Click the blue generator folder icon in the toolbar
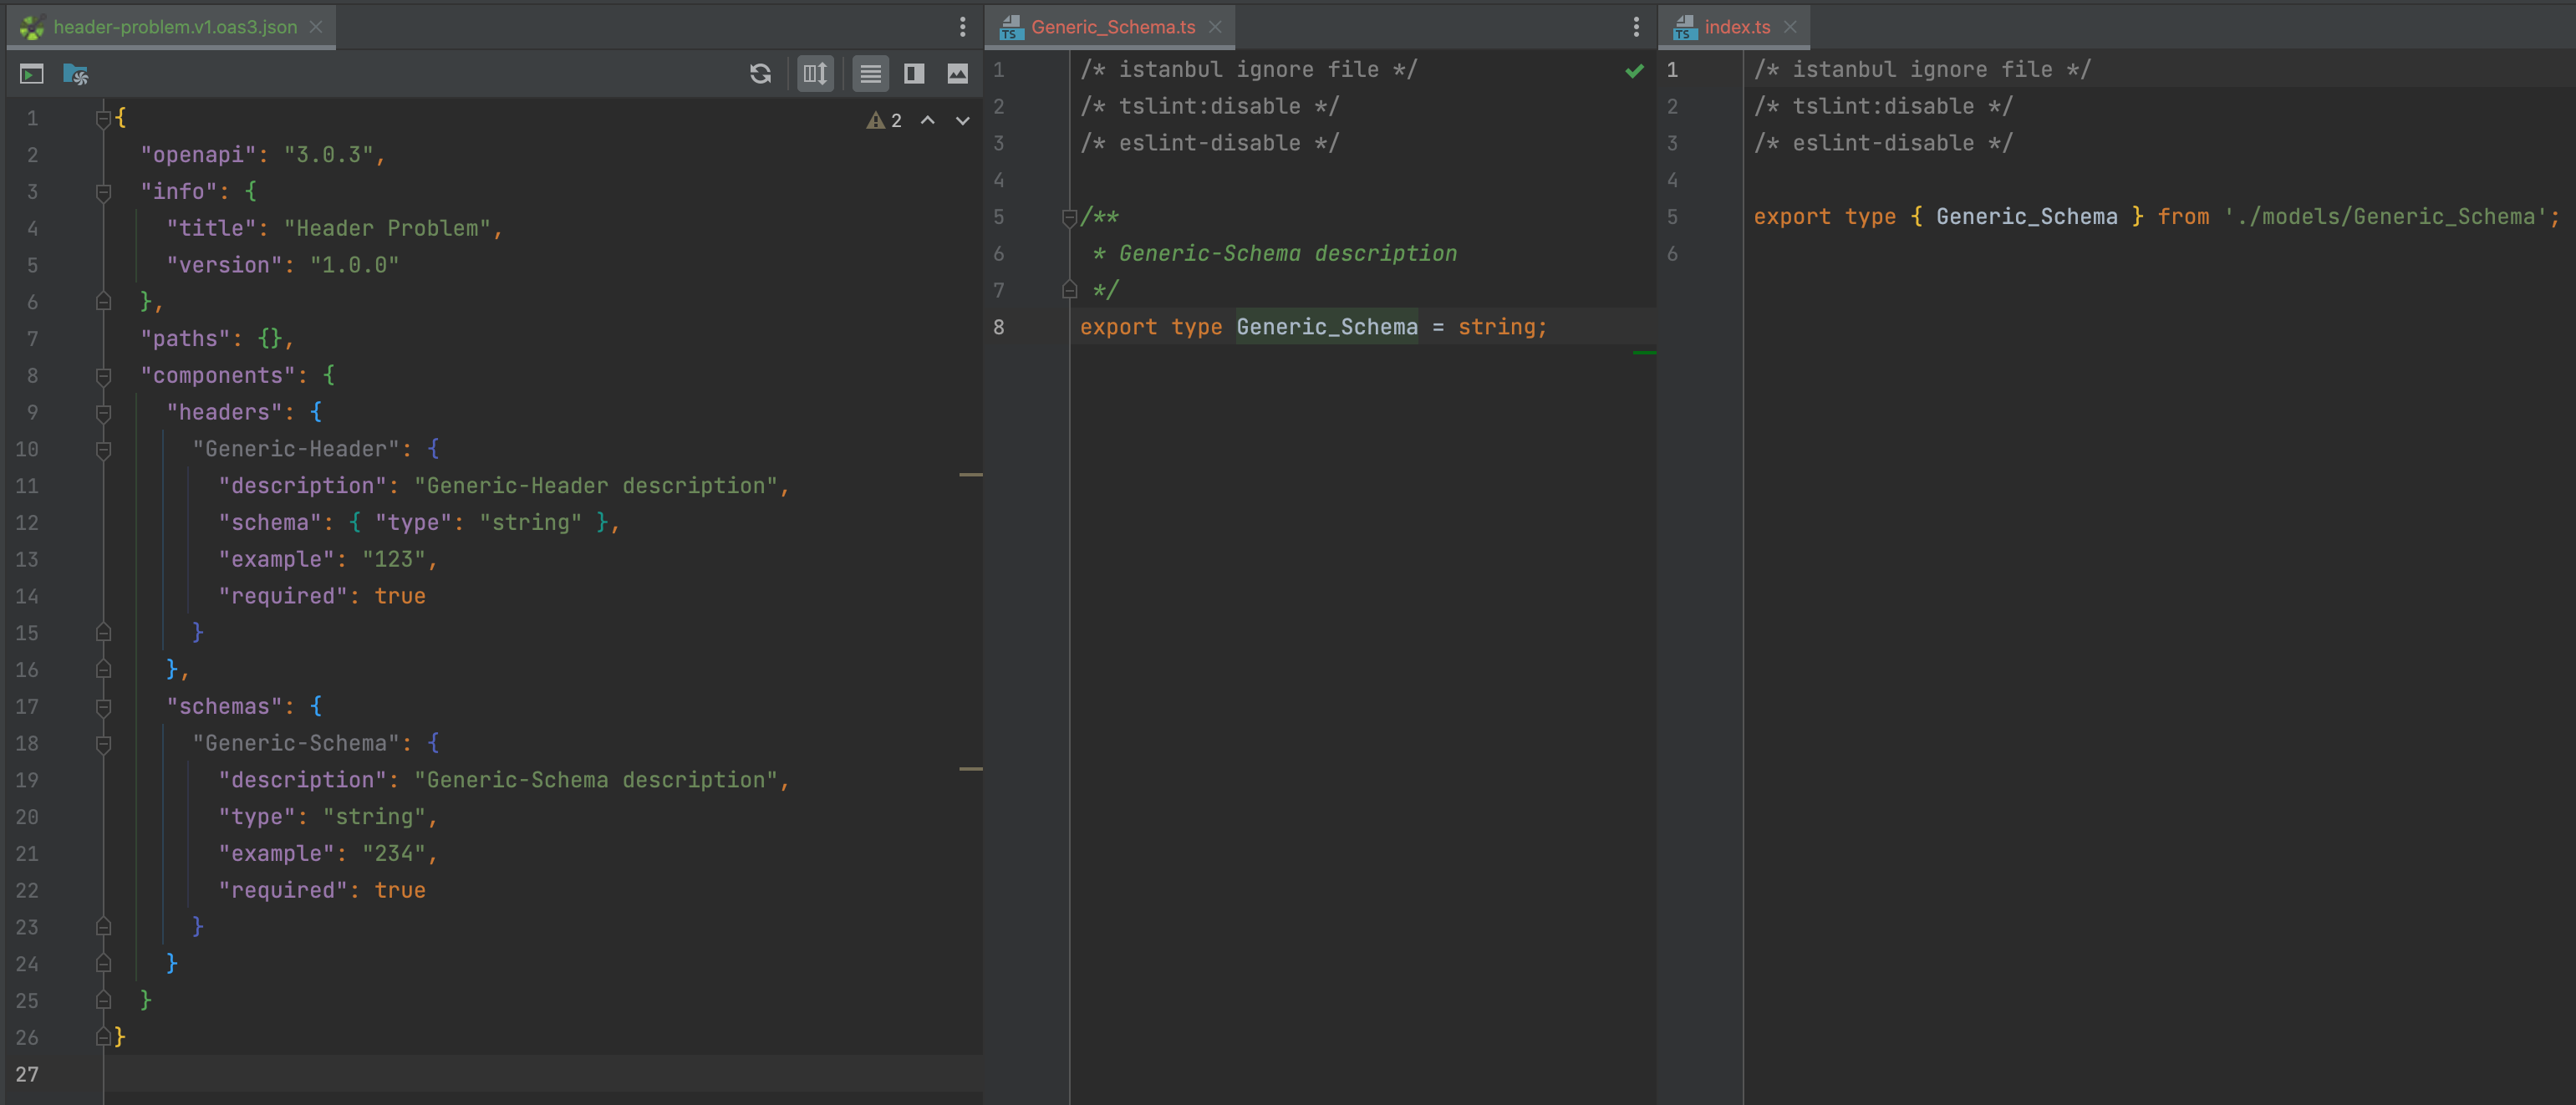 (x=77, y=73)
